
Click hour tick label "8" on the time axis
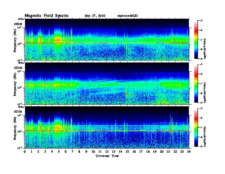click(x=79, y=152)
